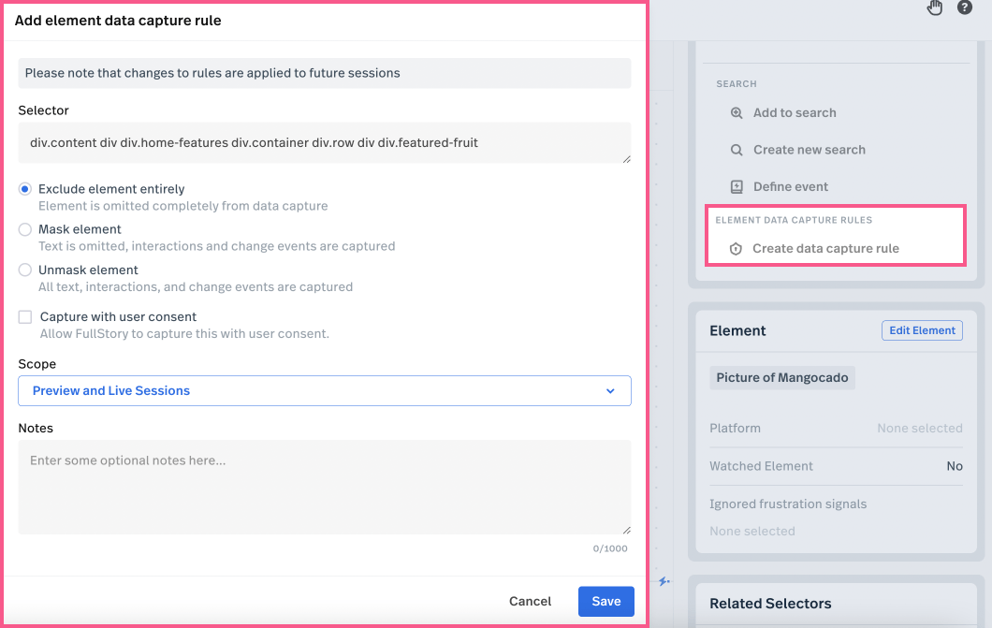
Task: Save the data capture rule
Action: point(605,602)
